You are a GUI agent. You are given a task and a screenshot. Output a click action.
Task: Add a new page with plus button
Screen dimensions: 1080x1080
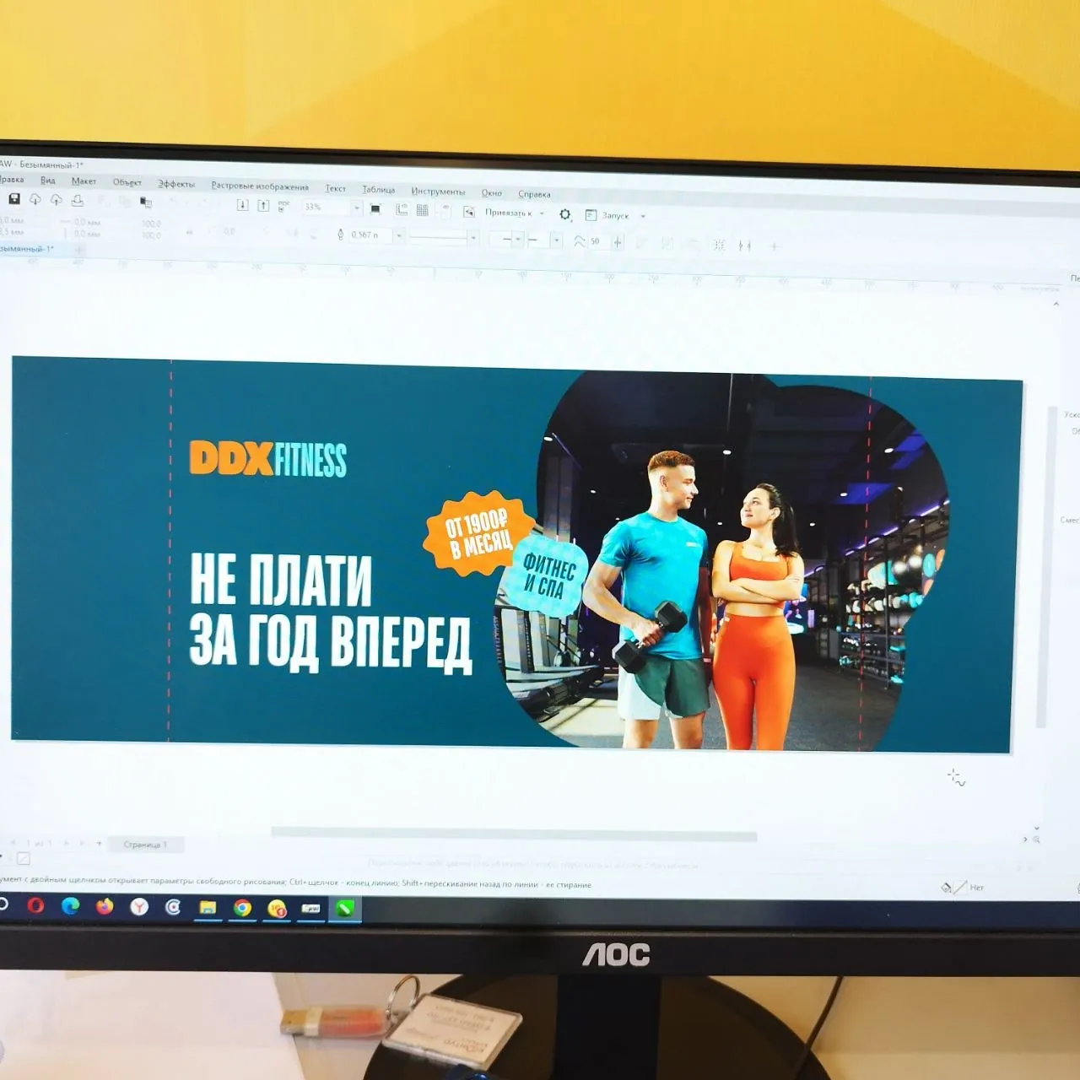[99, 843]
